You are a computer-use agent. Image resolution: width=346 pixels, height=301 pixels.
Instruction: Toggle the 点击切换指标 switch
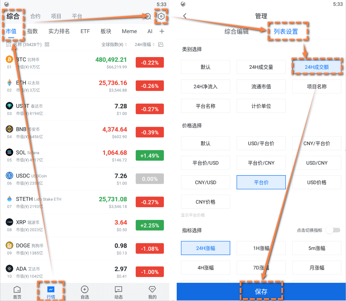[333, 230]
